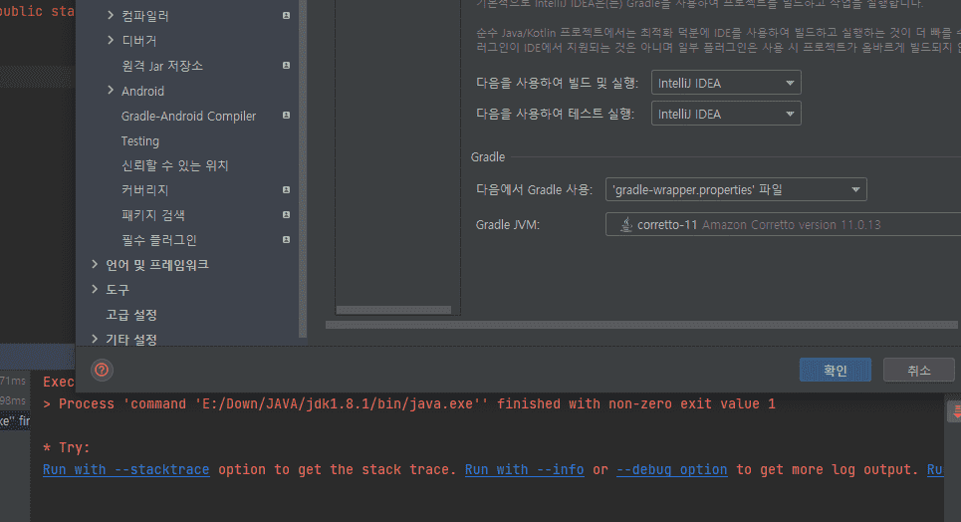Expand the 기타 설정 section
Image resolution: width=961 pixels, height=522 pixels.
point(95,339)
